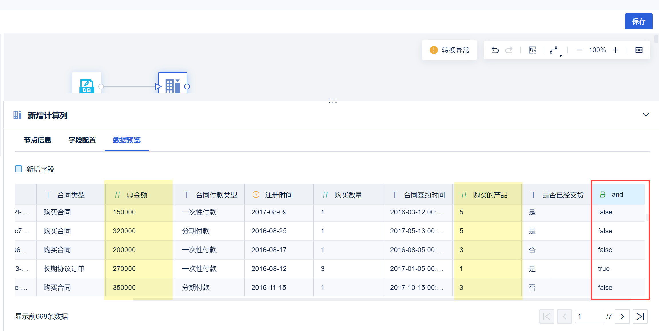
Task: Click the zoom in plus icon
Action: point(615,50)
